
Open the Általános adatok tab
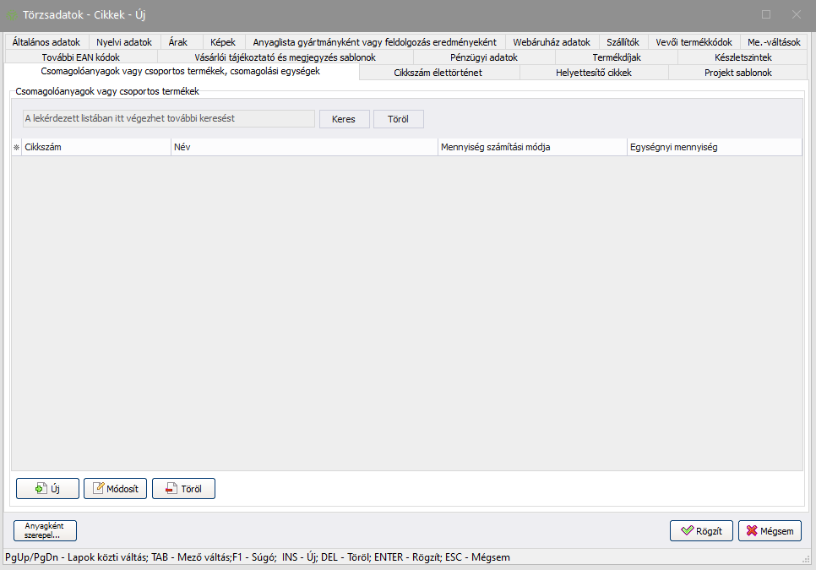click(x=46, y=42)
